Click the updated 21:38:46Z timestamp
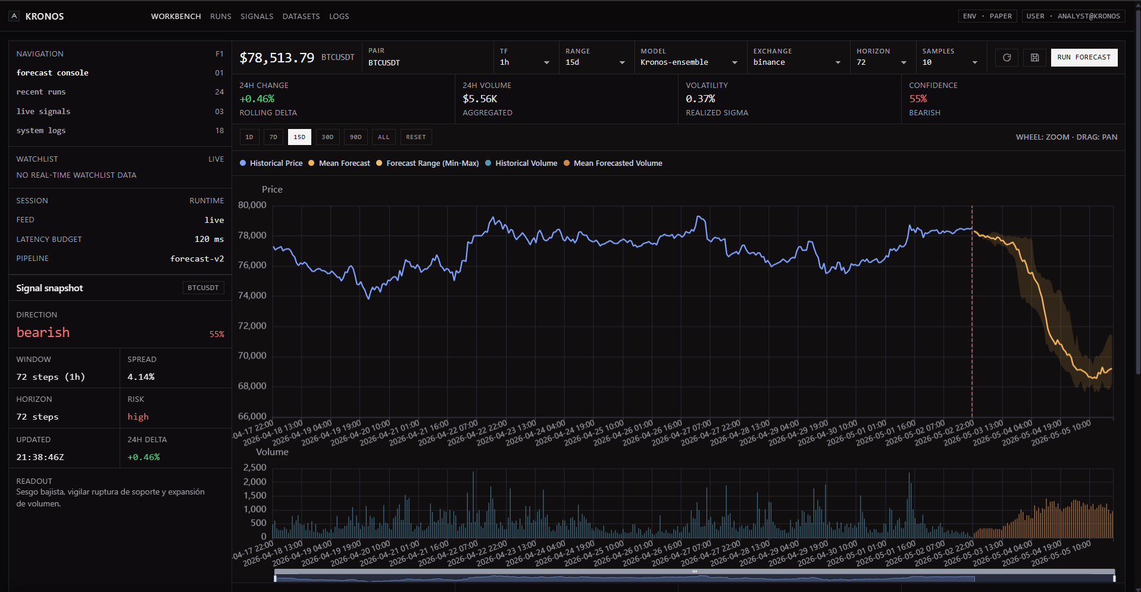This screenshot has width=1141, height=592. pos(40,457)
